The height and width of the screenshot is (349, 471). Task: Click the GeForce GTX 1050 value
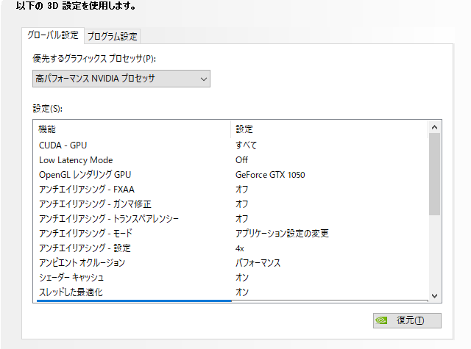270,175
